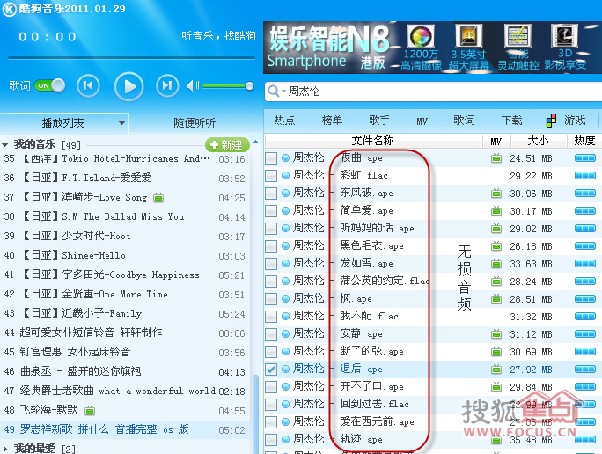The width and height of the screenshot is (602, 454).
Task: Skip to the previous track
Action: click(x=88, y=85)
